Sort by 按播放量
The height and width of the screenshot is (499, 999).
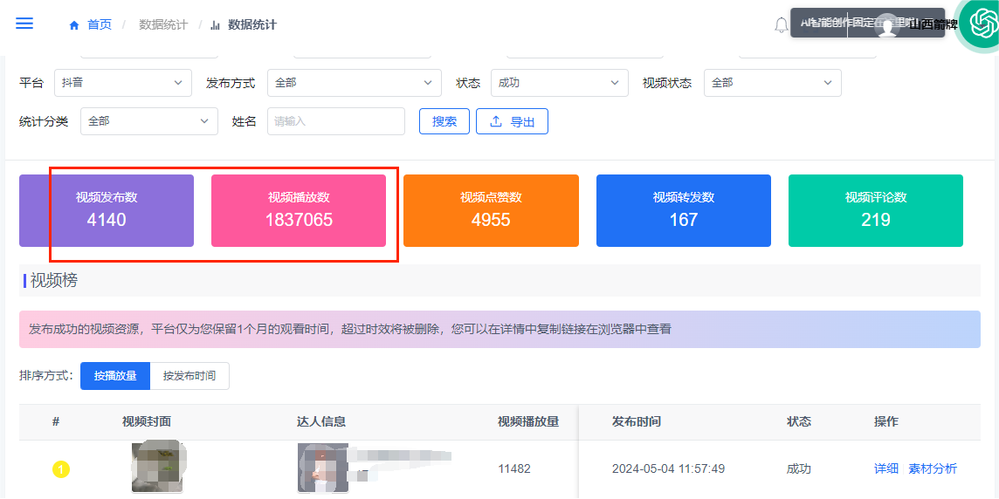115,375
